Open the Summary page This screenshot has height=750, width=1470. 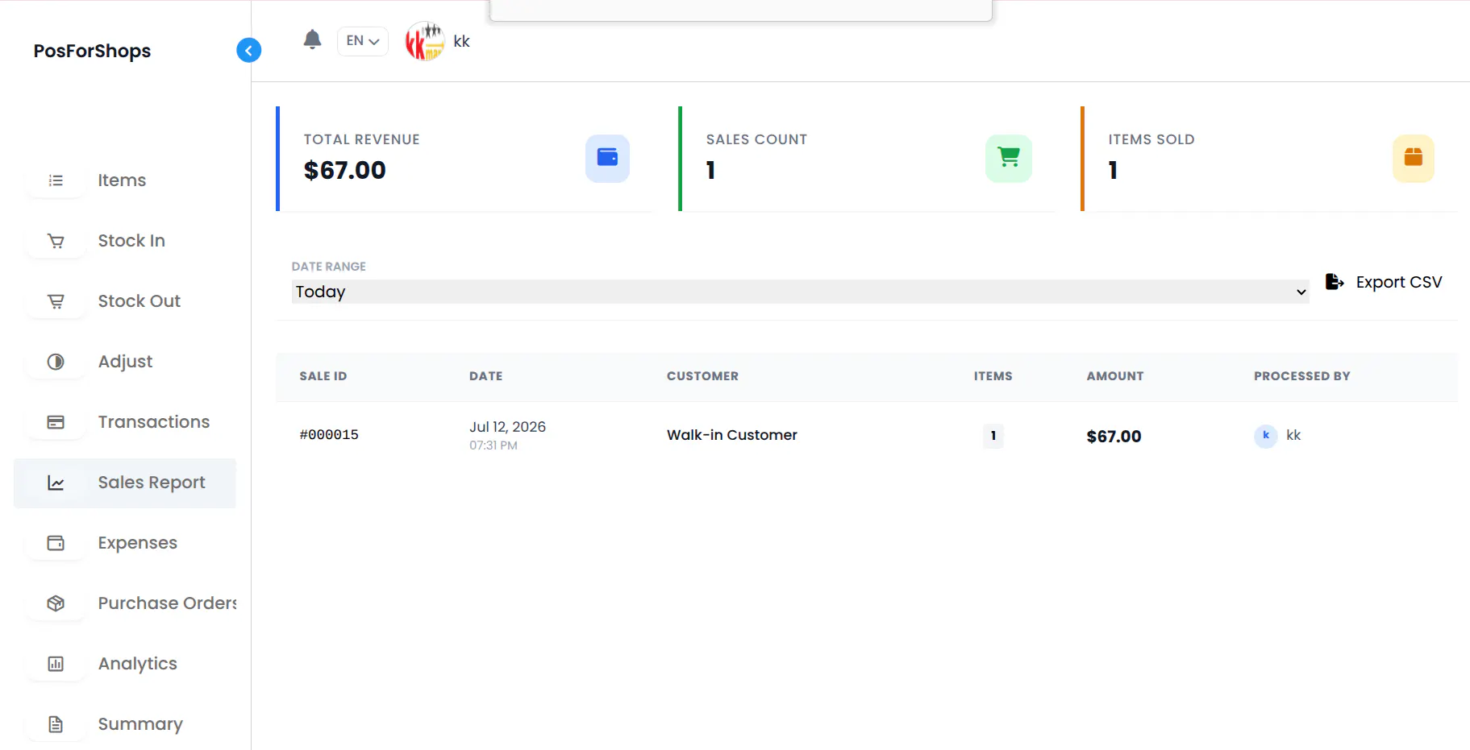pyautogui.click(x=140, y=724)
